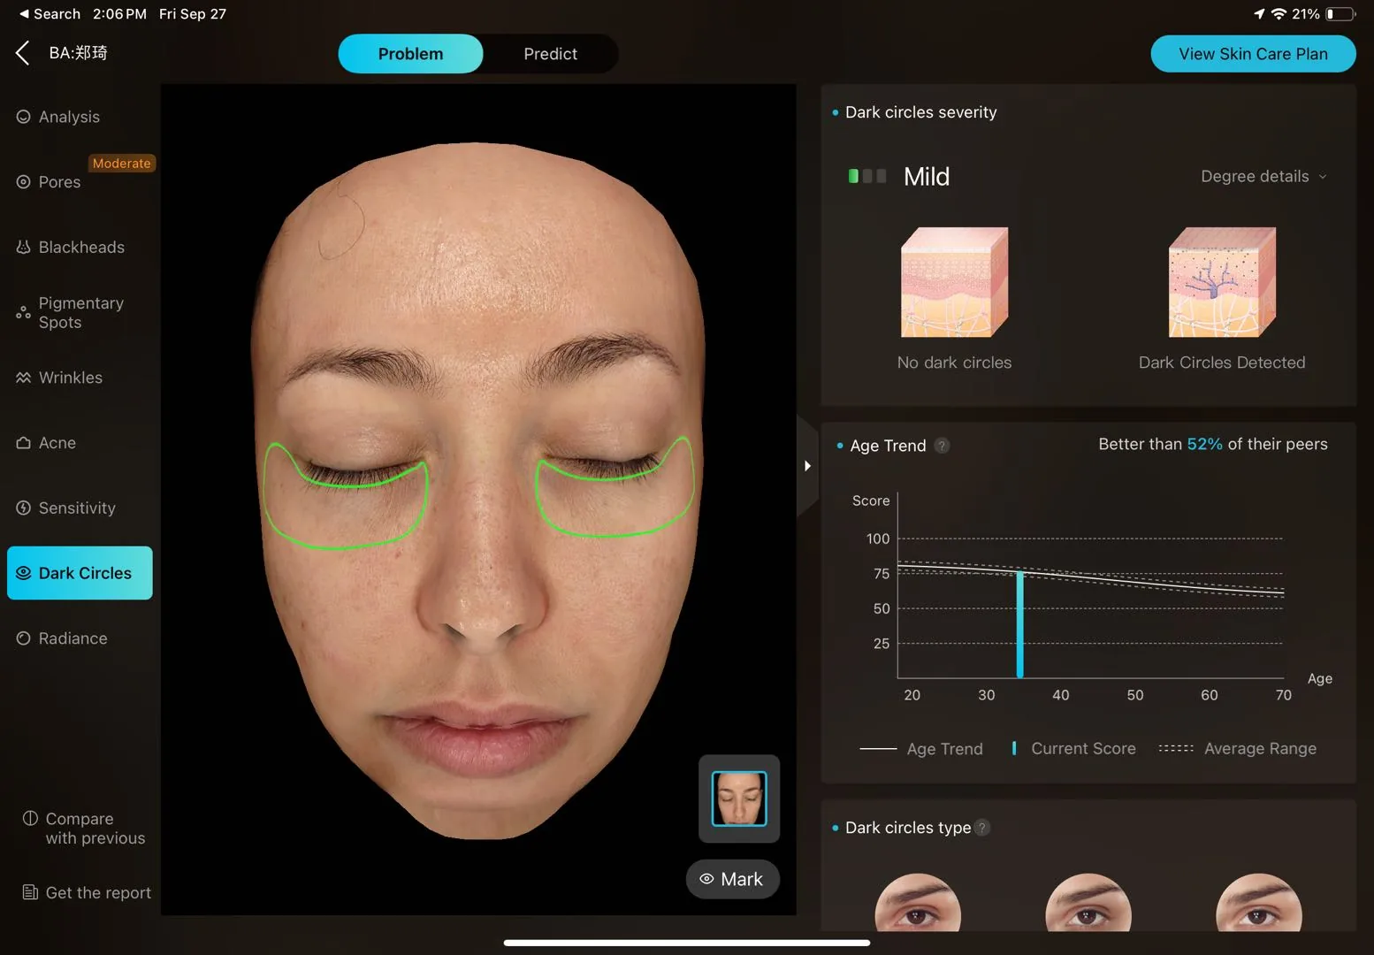Toggle the Mark eye visibility button

(732, 879)
